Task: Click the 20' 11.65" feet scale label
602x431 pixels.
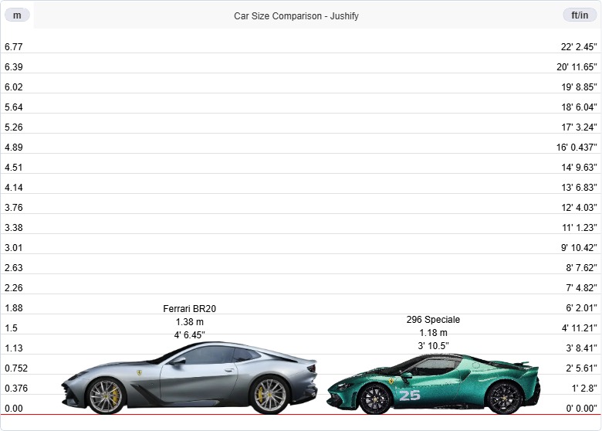Action: pos(577,67)
